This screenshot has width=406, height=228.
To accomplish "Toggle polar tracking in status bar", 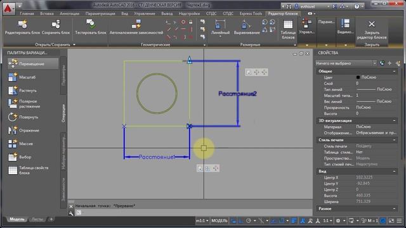I will [x=249, y=220].
